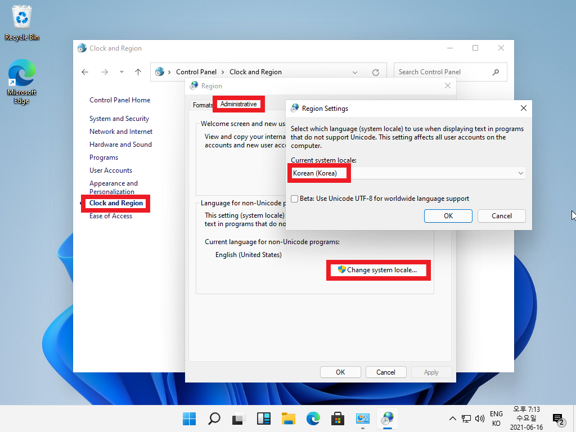Click Cancel in the Region dialog

pyautogui.click(x=386, y=372)
